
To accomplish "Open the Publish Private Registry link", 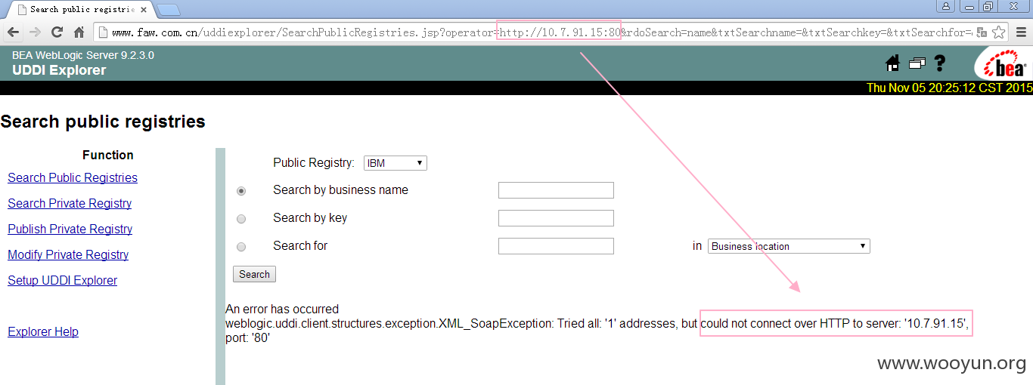I will coord(70,229).
